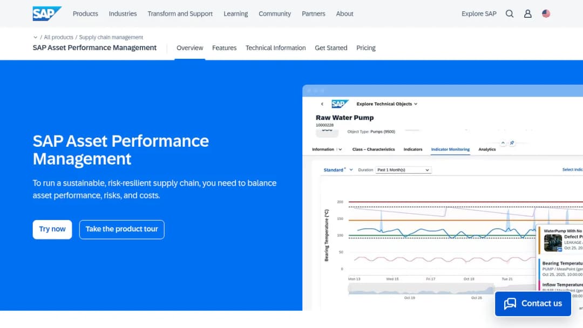This screenshot has width=583, height=328.
Task: Click the Try now button
Action: [x=52, y=229]
